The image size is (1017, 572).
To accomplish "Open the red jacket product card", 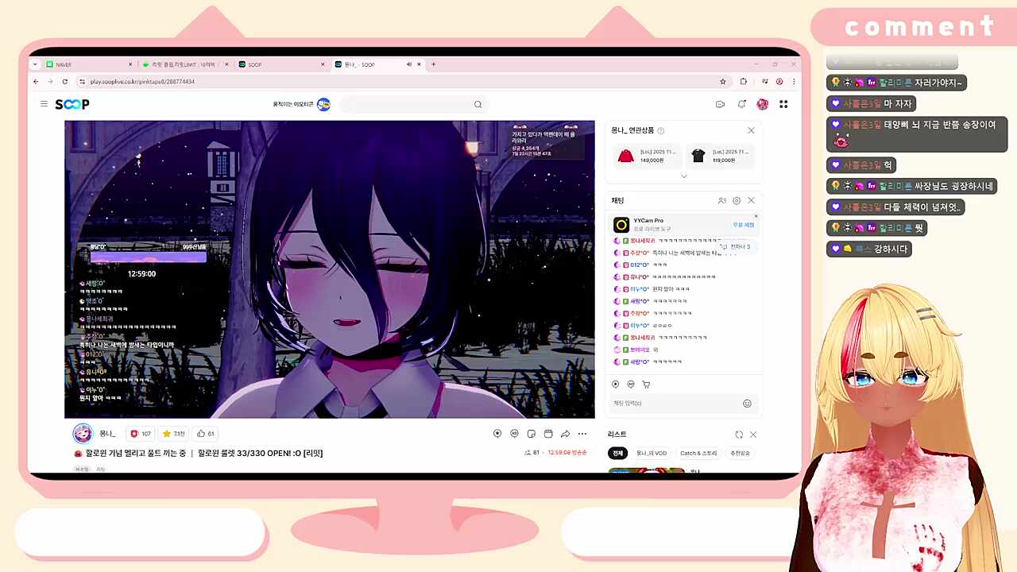I will (648, 156).
